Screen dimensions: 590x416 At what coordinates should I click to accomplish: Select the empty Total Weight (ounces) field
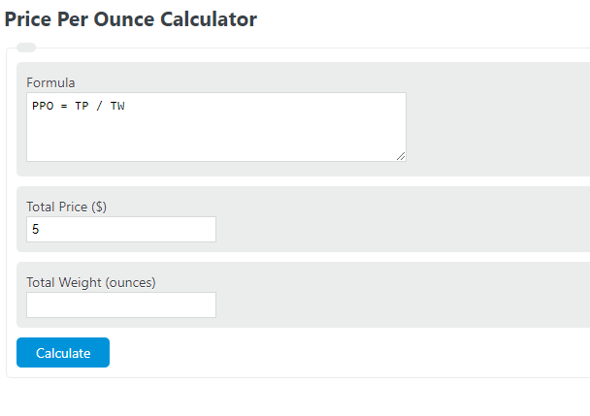pos(121,304)
